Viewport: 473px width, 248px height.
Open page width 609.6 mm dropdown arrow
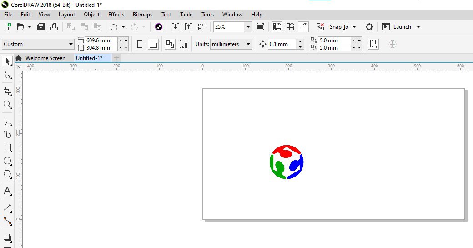[x=121, y=40]
